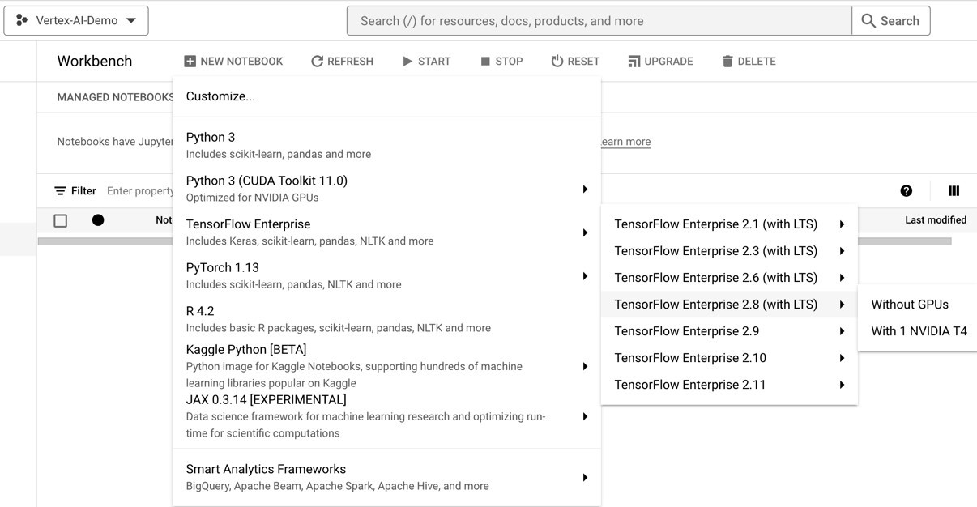Viewport: 977px width, 507px height.
Task: Click the horizontal table scrollbar
Action: coord(494,241)
